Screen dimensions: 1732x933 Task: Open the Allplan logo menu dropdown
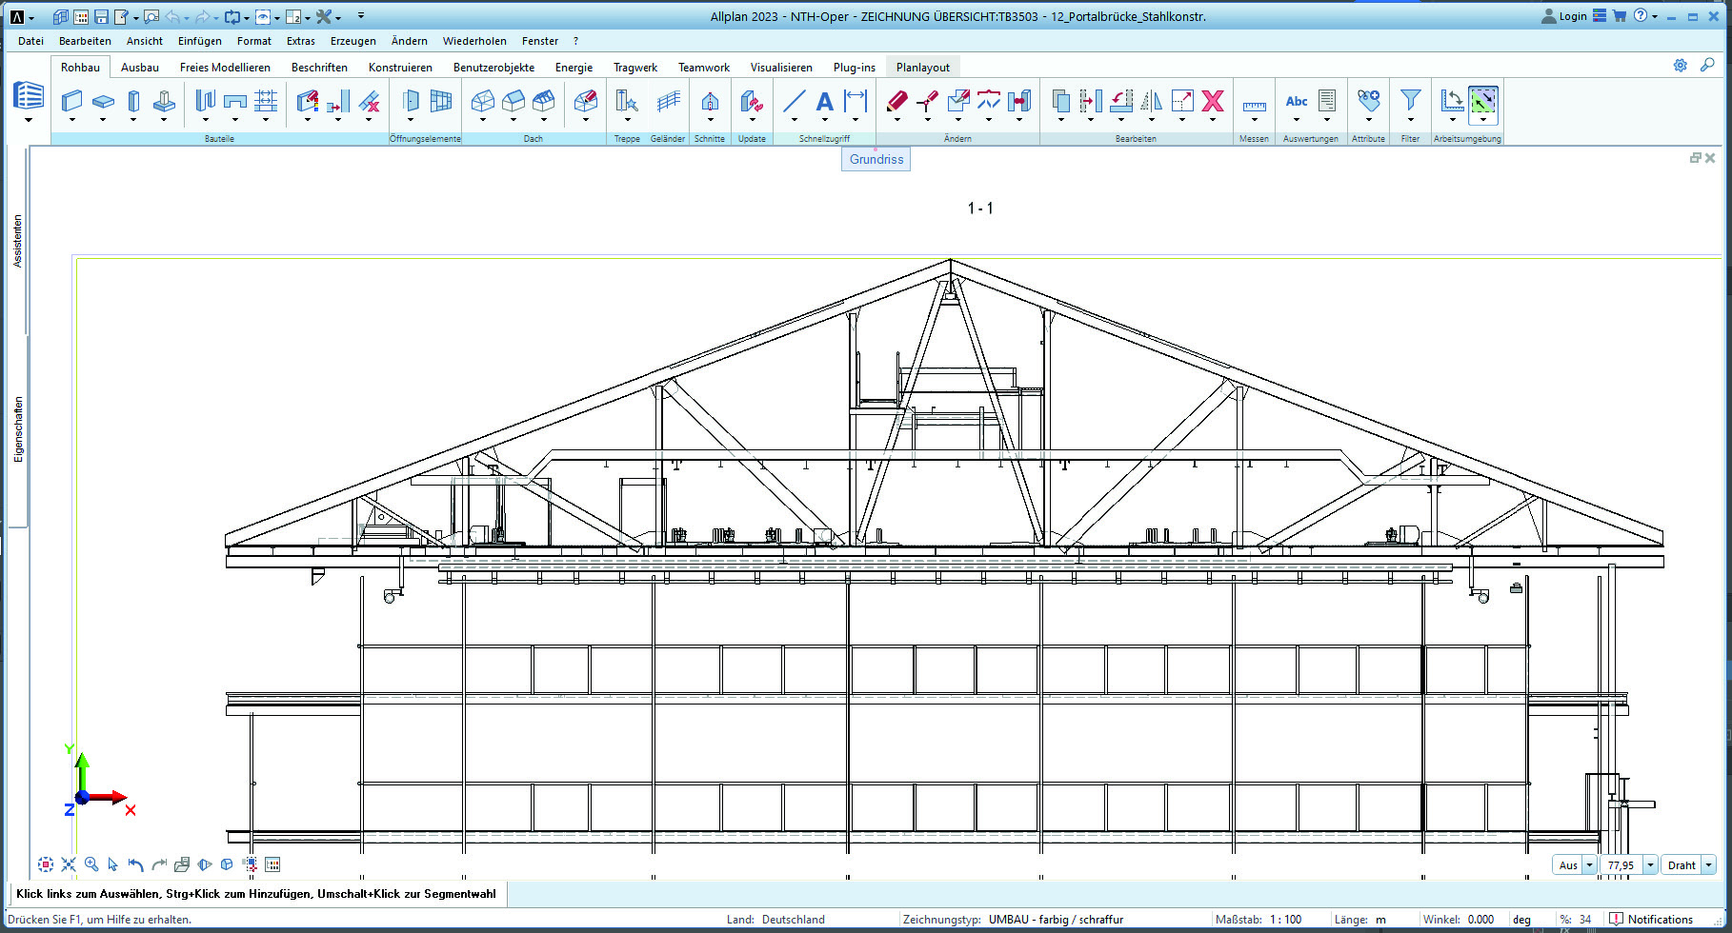(31, 17)
